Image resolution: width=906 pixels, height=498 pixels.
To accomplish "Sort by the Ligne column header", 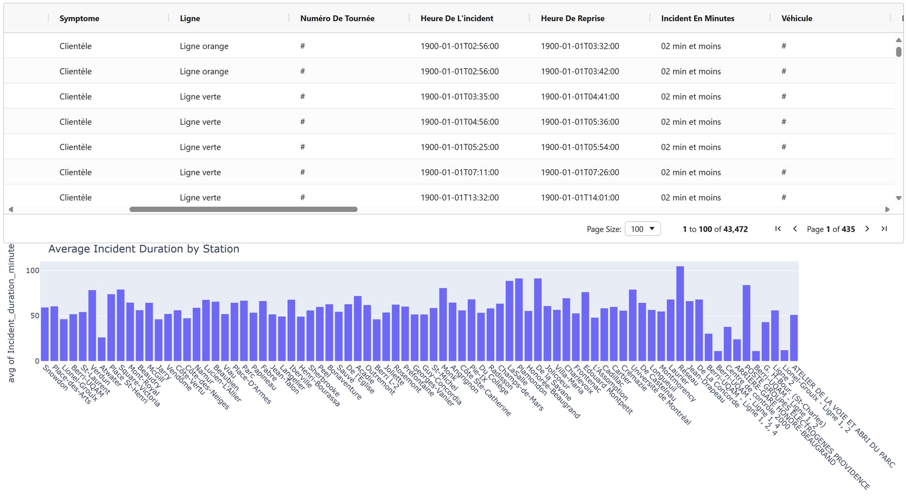I will pyautogui.click(x=190, y=18).
